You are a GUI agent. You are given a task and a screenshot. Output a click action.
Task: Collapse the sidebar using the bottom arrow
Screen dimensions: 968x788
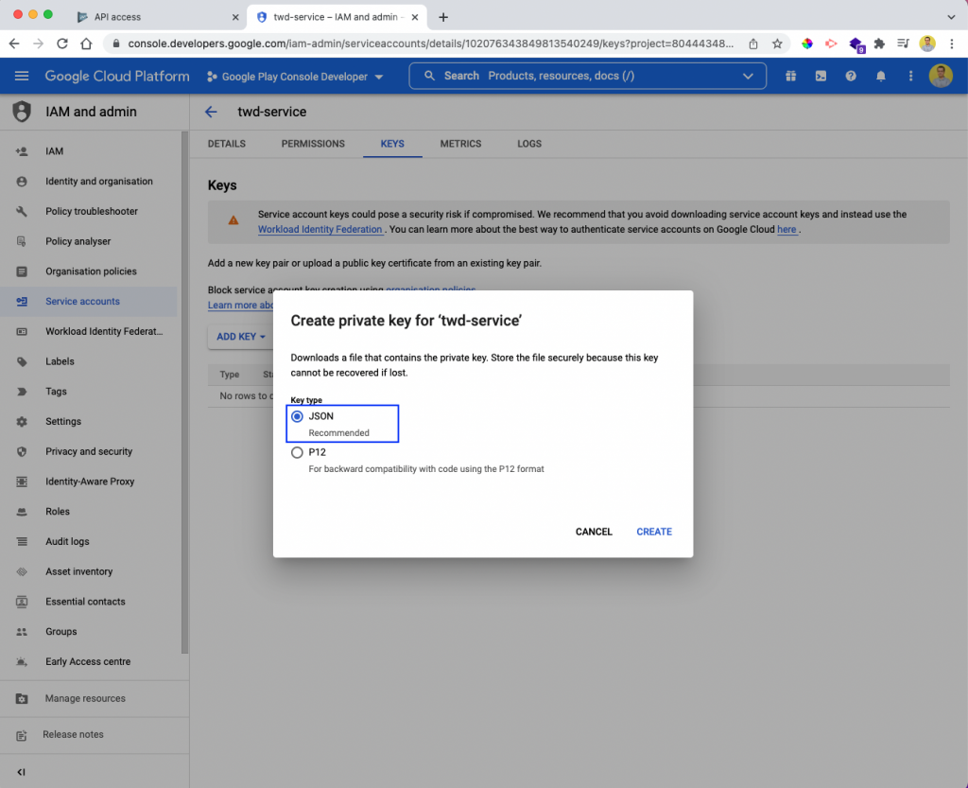click(x=21, y=772)
